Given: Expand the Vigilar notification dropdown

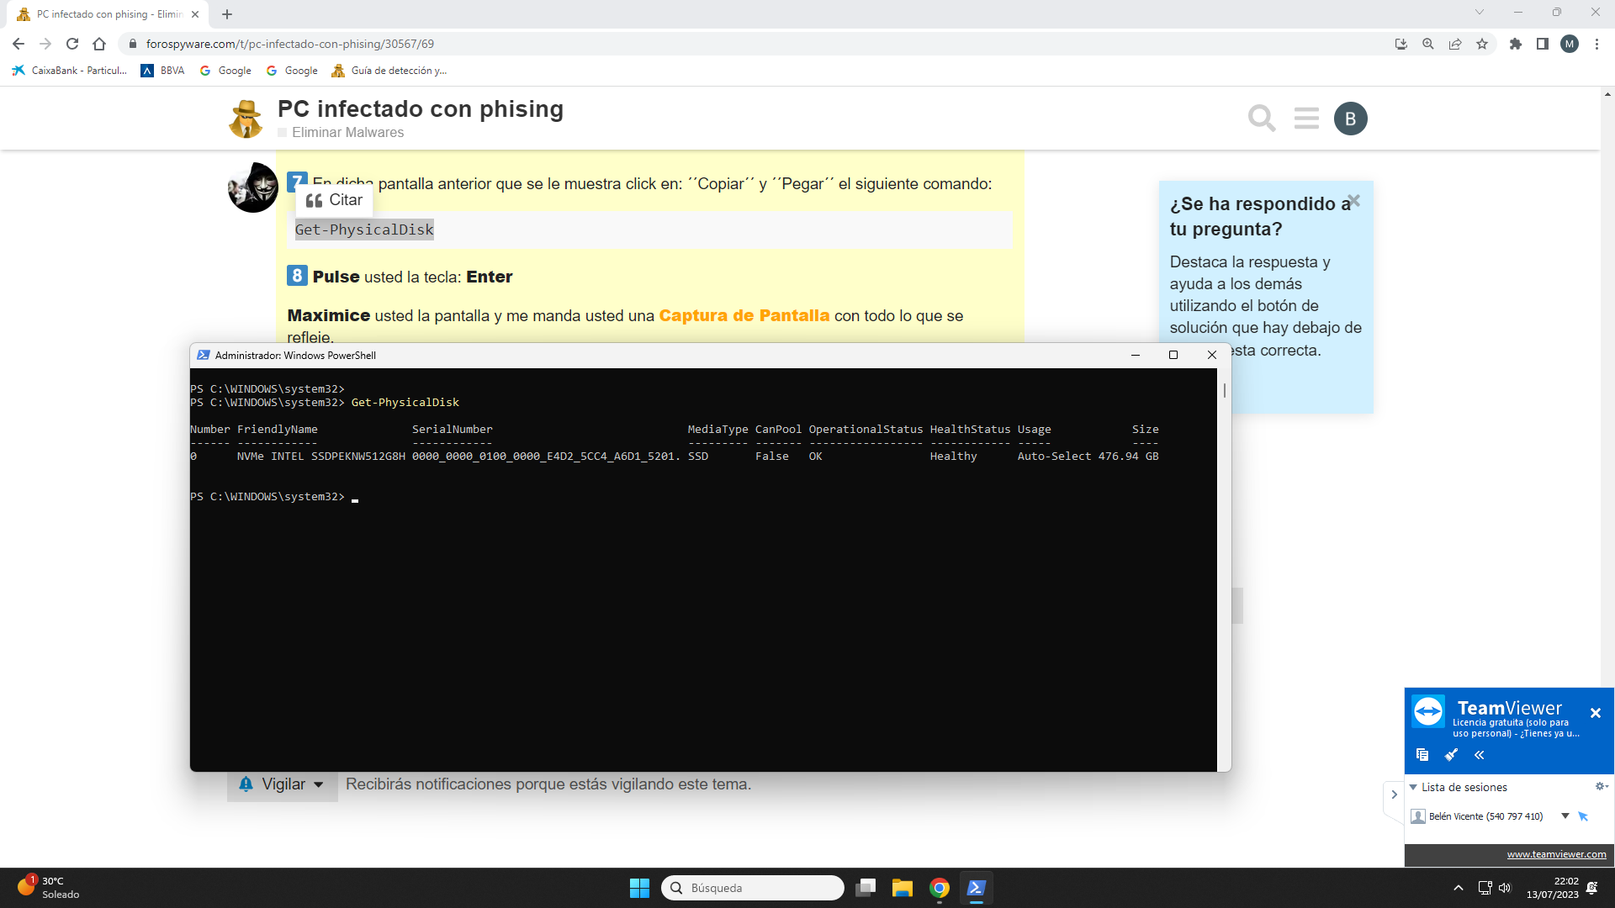Looking at the screenshot, I should (x=283, y=784).
